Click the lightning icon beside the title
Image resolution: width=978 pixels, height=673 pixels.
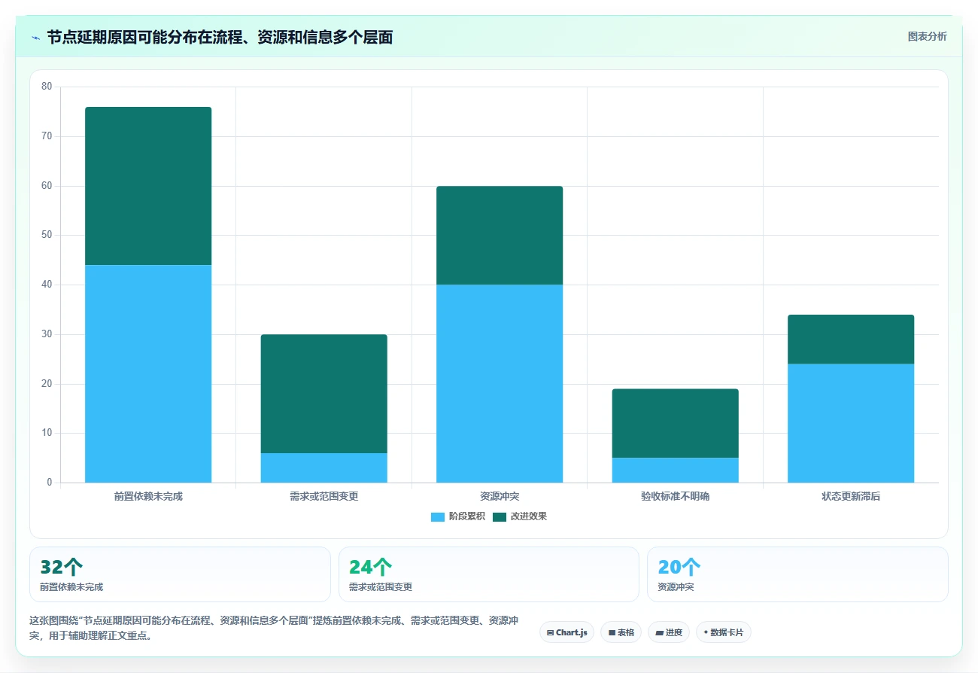tap(35, 38)
